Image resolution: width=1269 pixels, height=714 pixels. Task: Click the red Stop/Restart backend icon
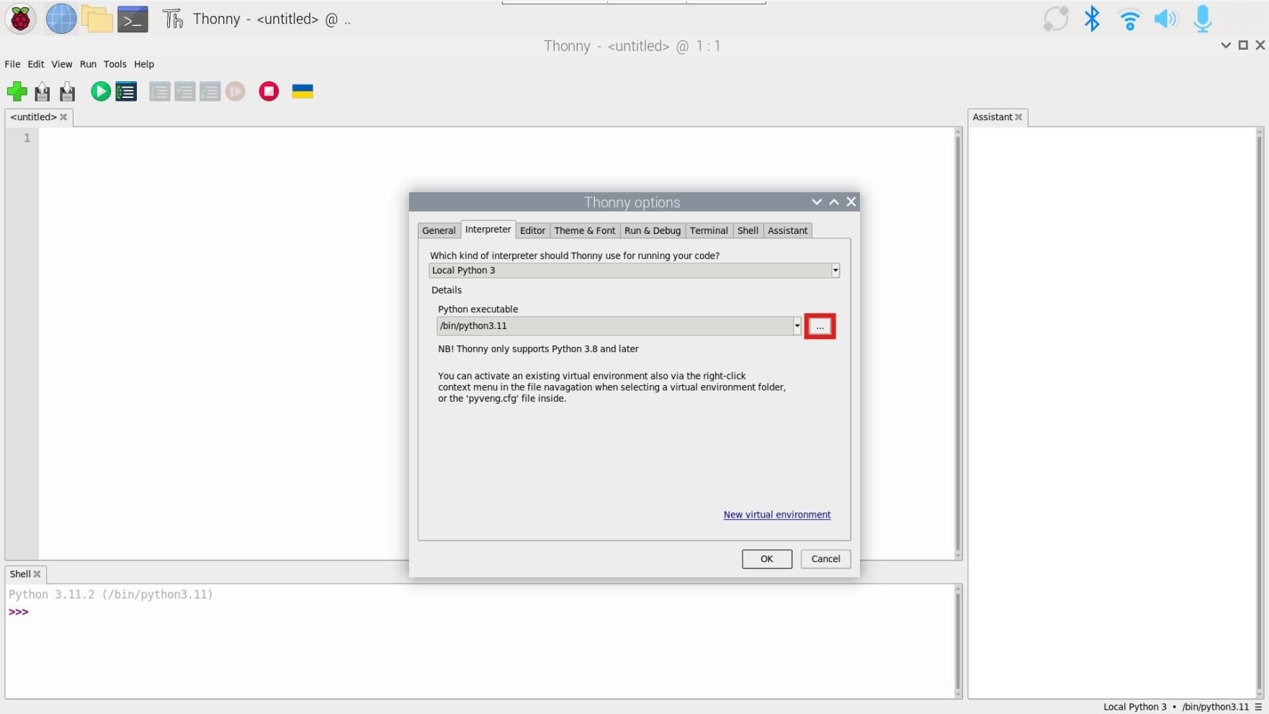click(x=269, y=91)
